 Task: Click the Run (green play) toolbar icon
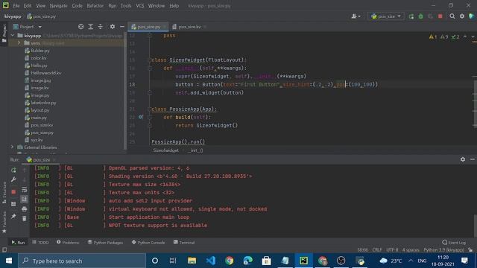(411, 16)
